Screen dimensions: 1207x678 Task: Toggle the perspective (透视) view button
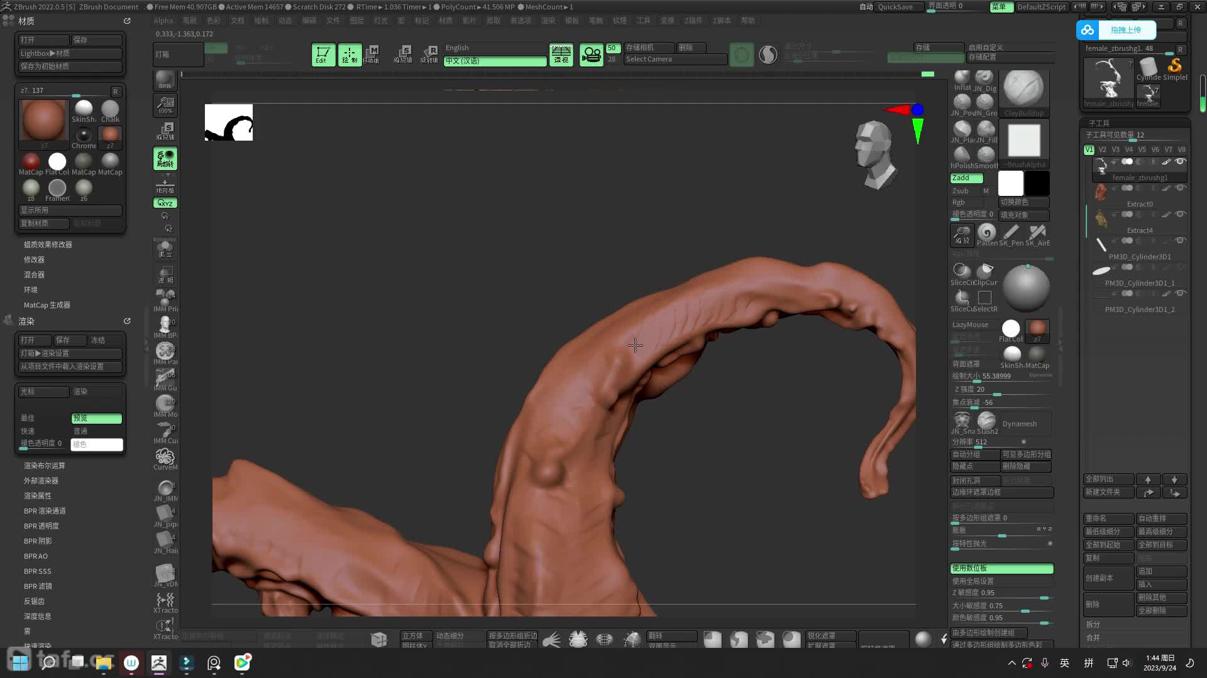pos(561,55)
